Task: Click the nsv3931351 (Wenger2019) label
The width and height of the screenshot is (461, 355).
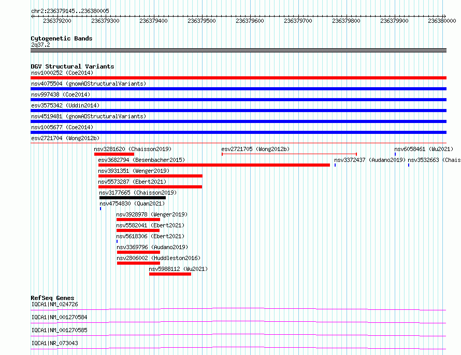Action: point(134,171)
